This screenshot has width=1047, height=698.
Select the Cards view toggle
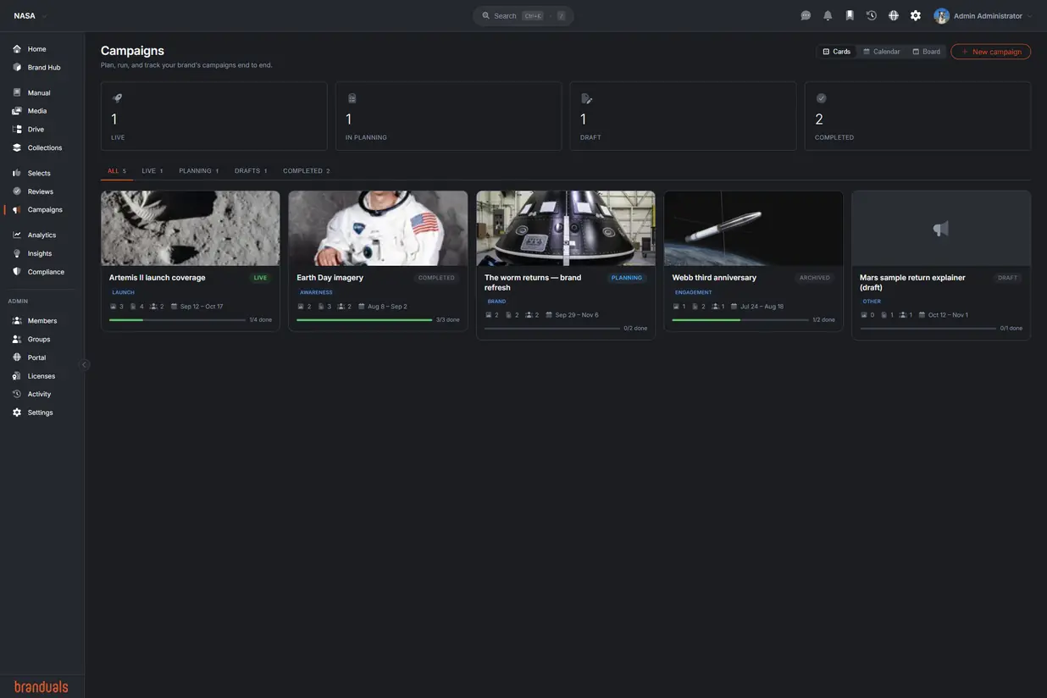pos(836,52)
